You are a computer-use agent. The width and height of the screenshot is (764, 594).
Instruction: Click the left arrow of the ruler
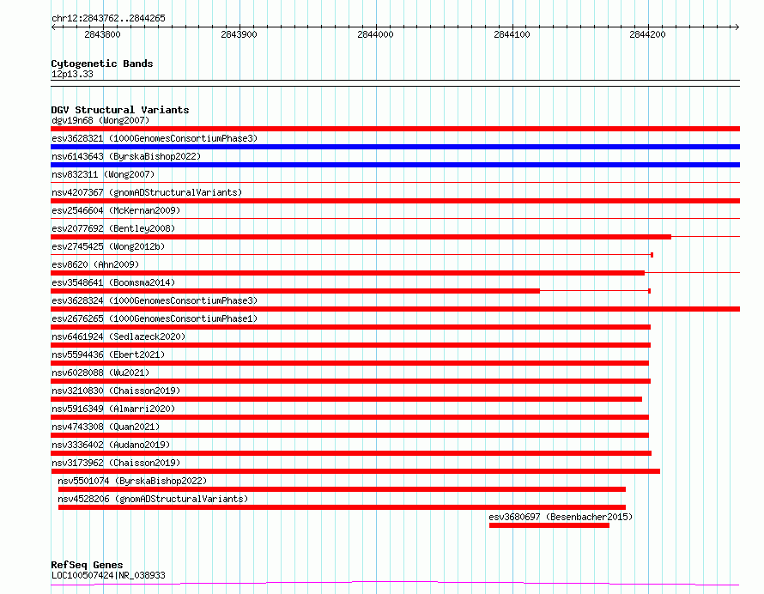(x=53, y=27)
